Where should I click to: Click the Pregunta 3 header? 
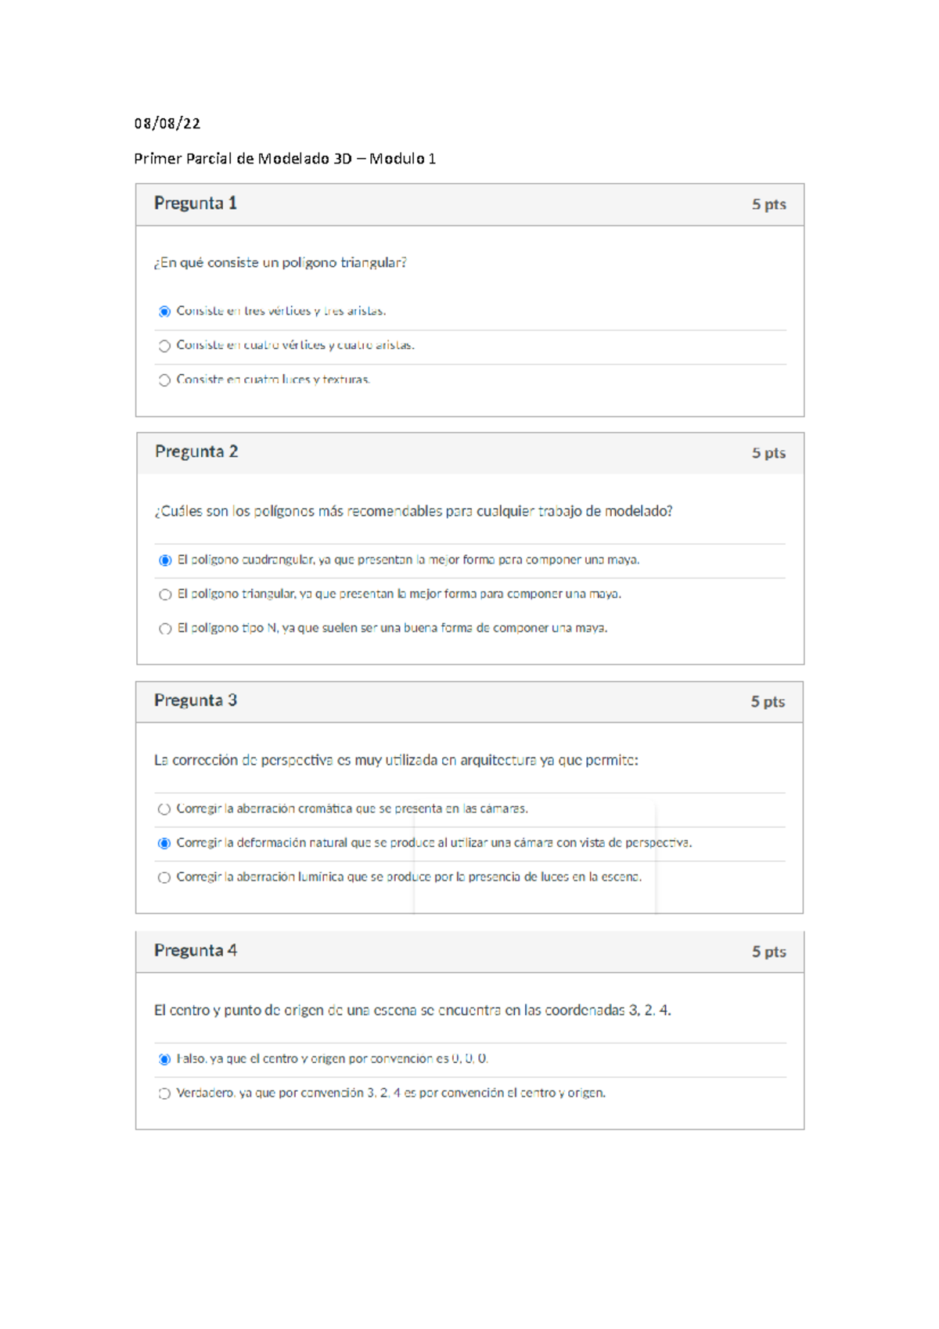pos(196,702)
